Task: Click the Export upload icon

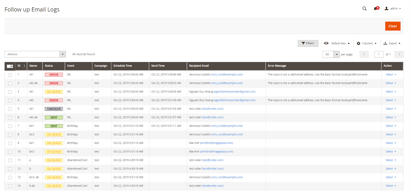Action: tap(385, 44)
